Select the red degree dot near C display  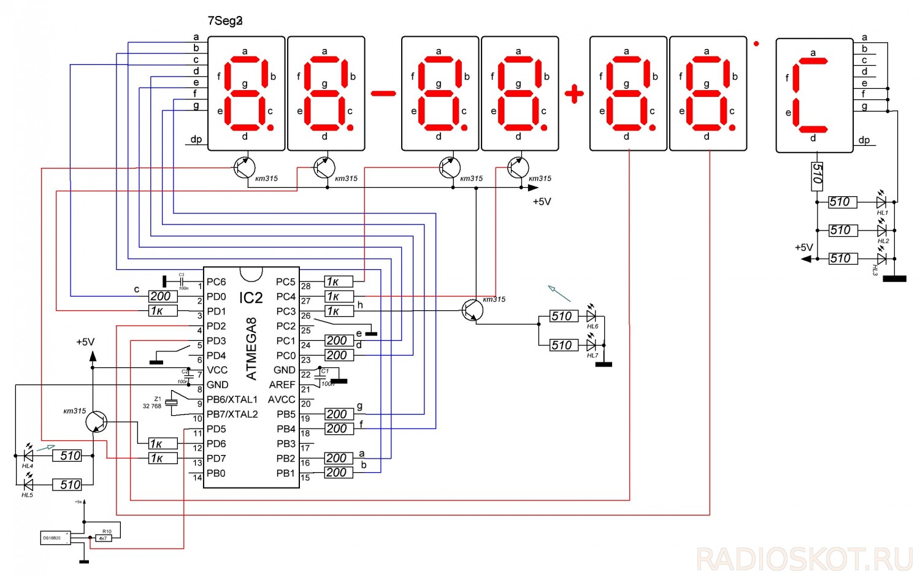coord(756,44)
